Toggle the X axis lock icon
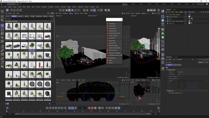 11,10
